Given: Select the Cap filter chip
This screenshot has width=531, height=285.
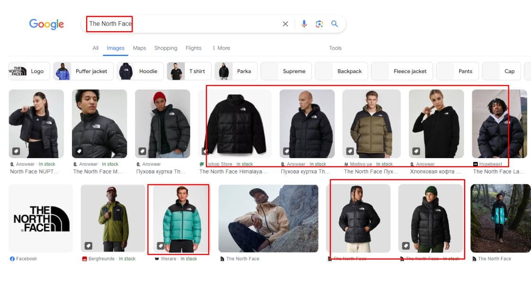Looking at the screenshot, I should tap(501, 71).
